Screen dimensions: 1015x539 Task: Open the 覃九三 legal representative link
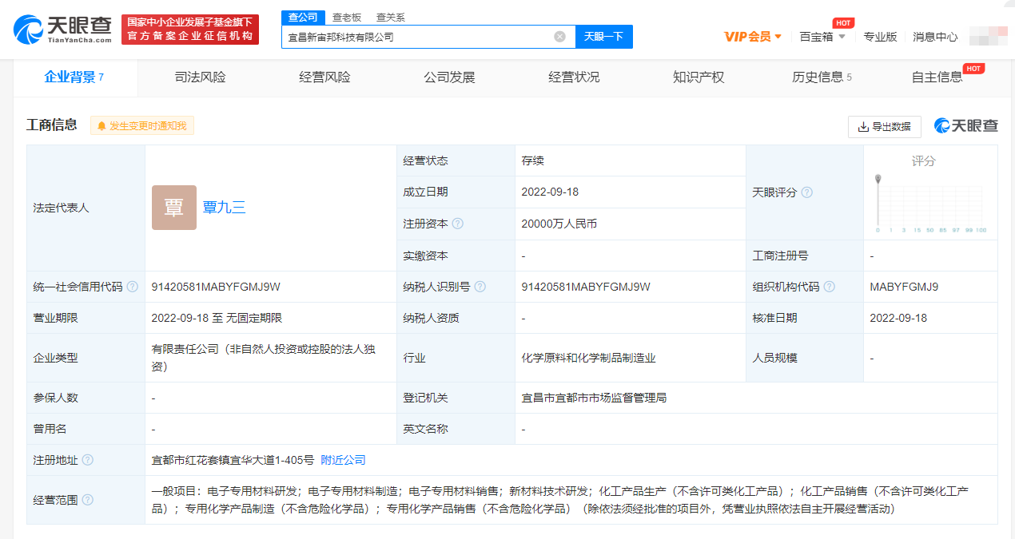pyautogui.click(x=225, y=208)
